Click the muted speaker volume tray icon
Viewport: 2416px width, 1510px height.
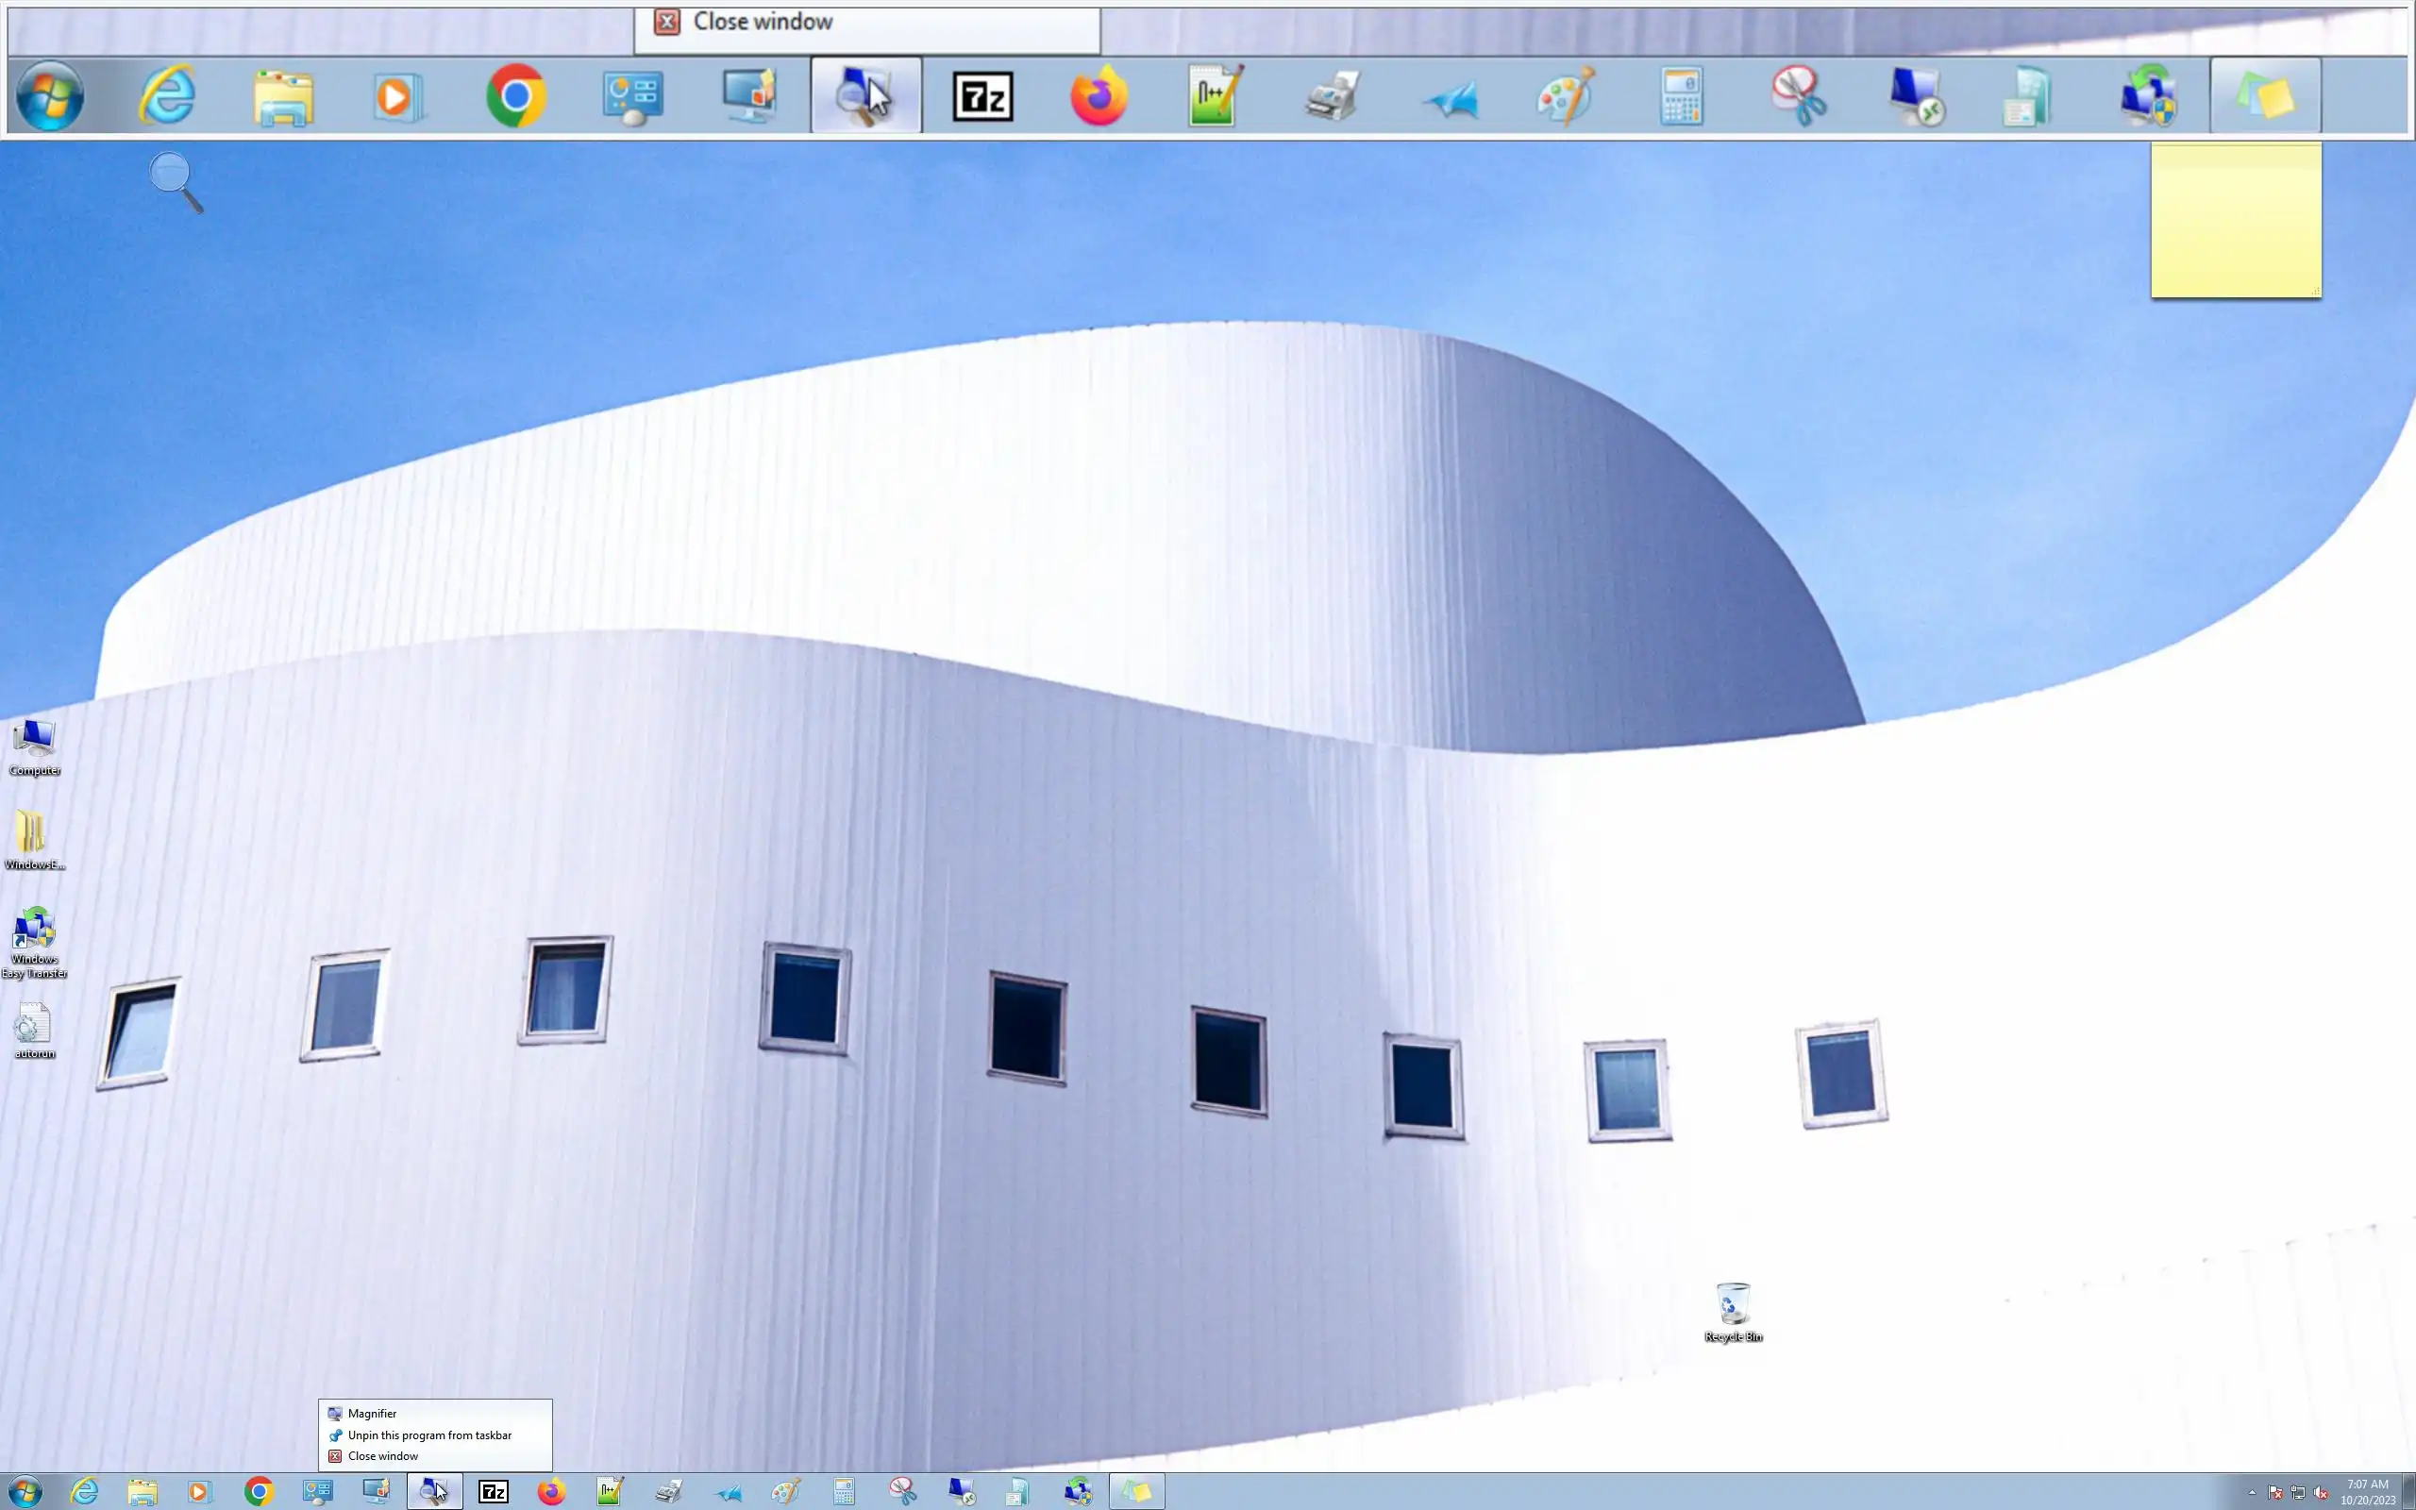tap(2320, 1493)
